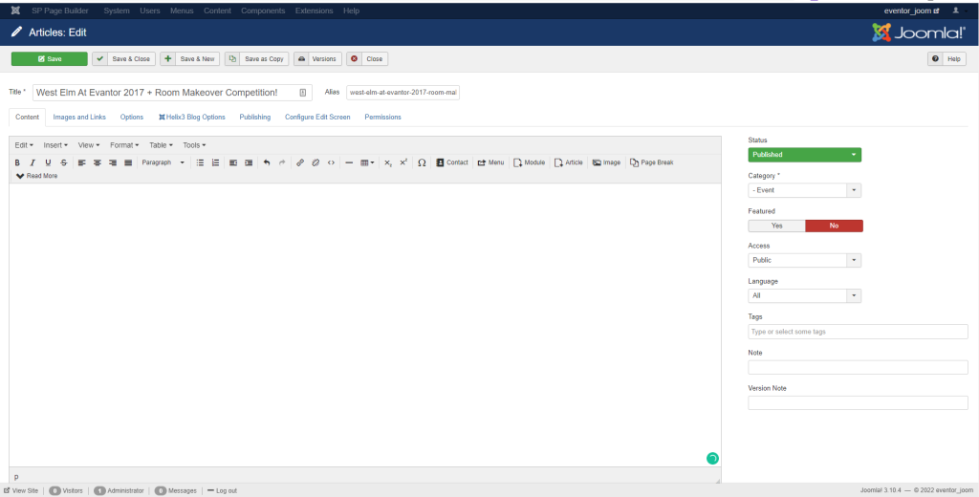The height and width of the screenshot is (497, 979).
Task: Click Save & Close button
Action: coord(123,58)
